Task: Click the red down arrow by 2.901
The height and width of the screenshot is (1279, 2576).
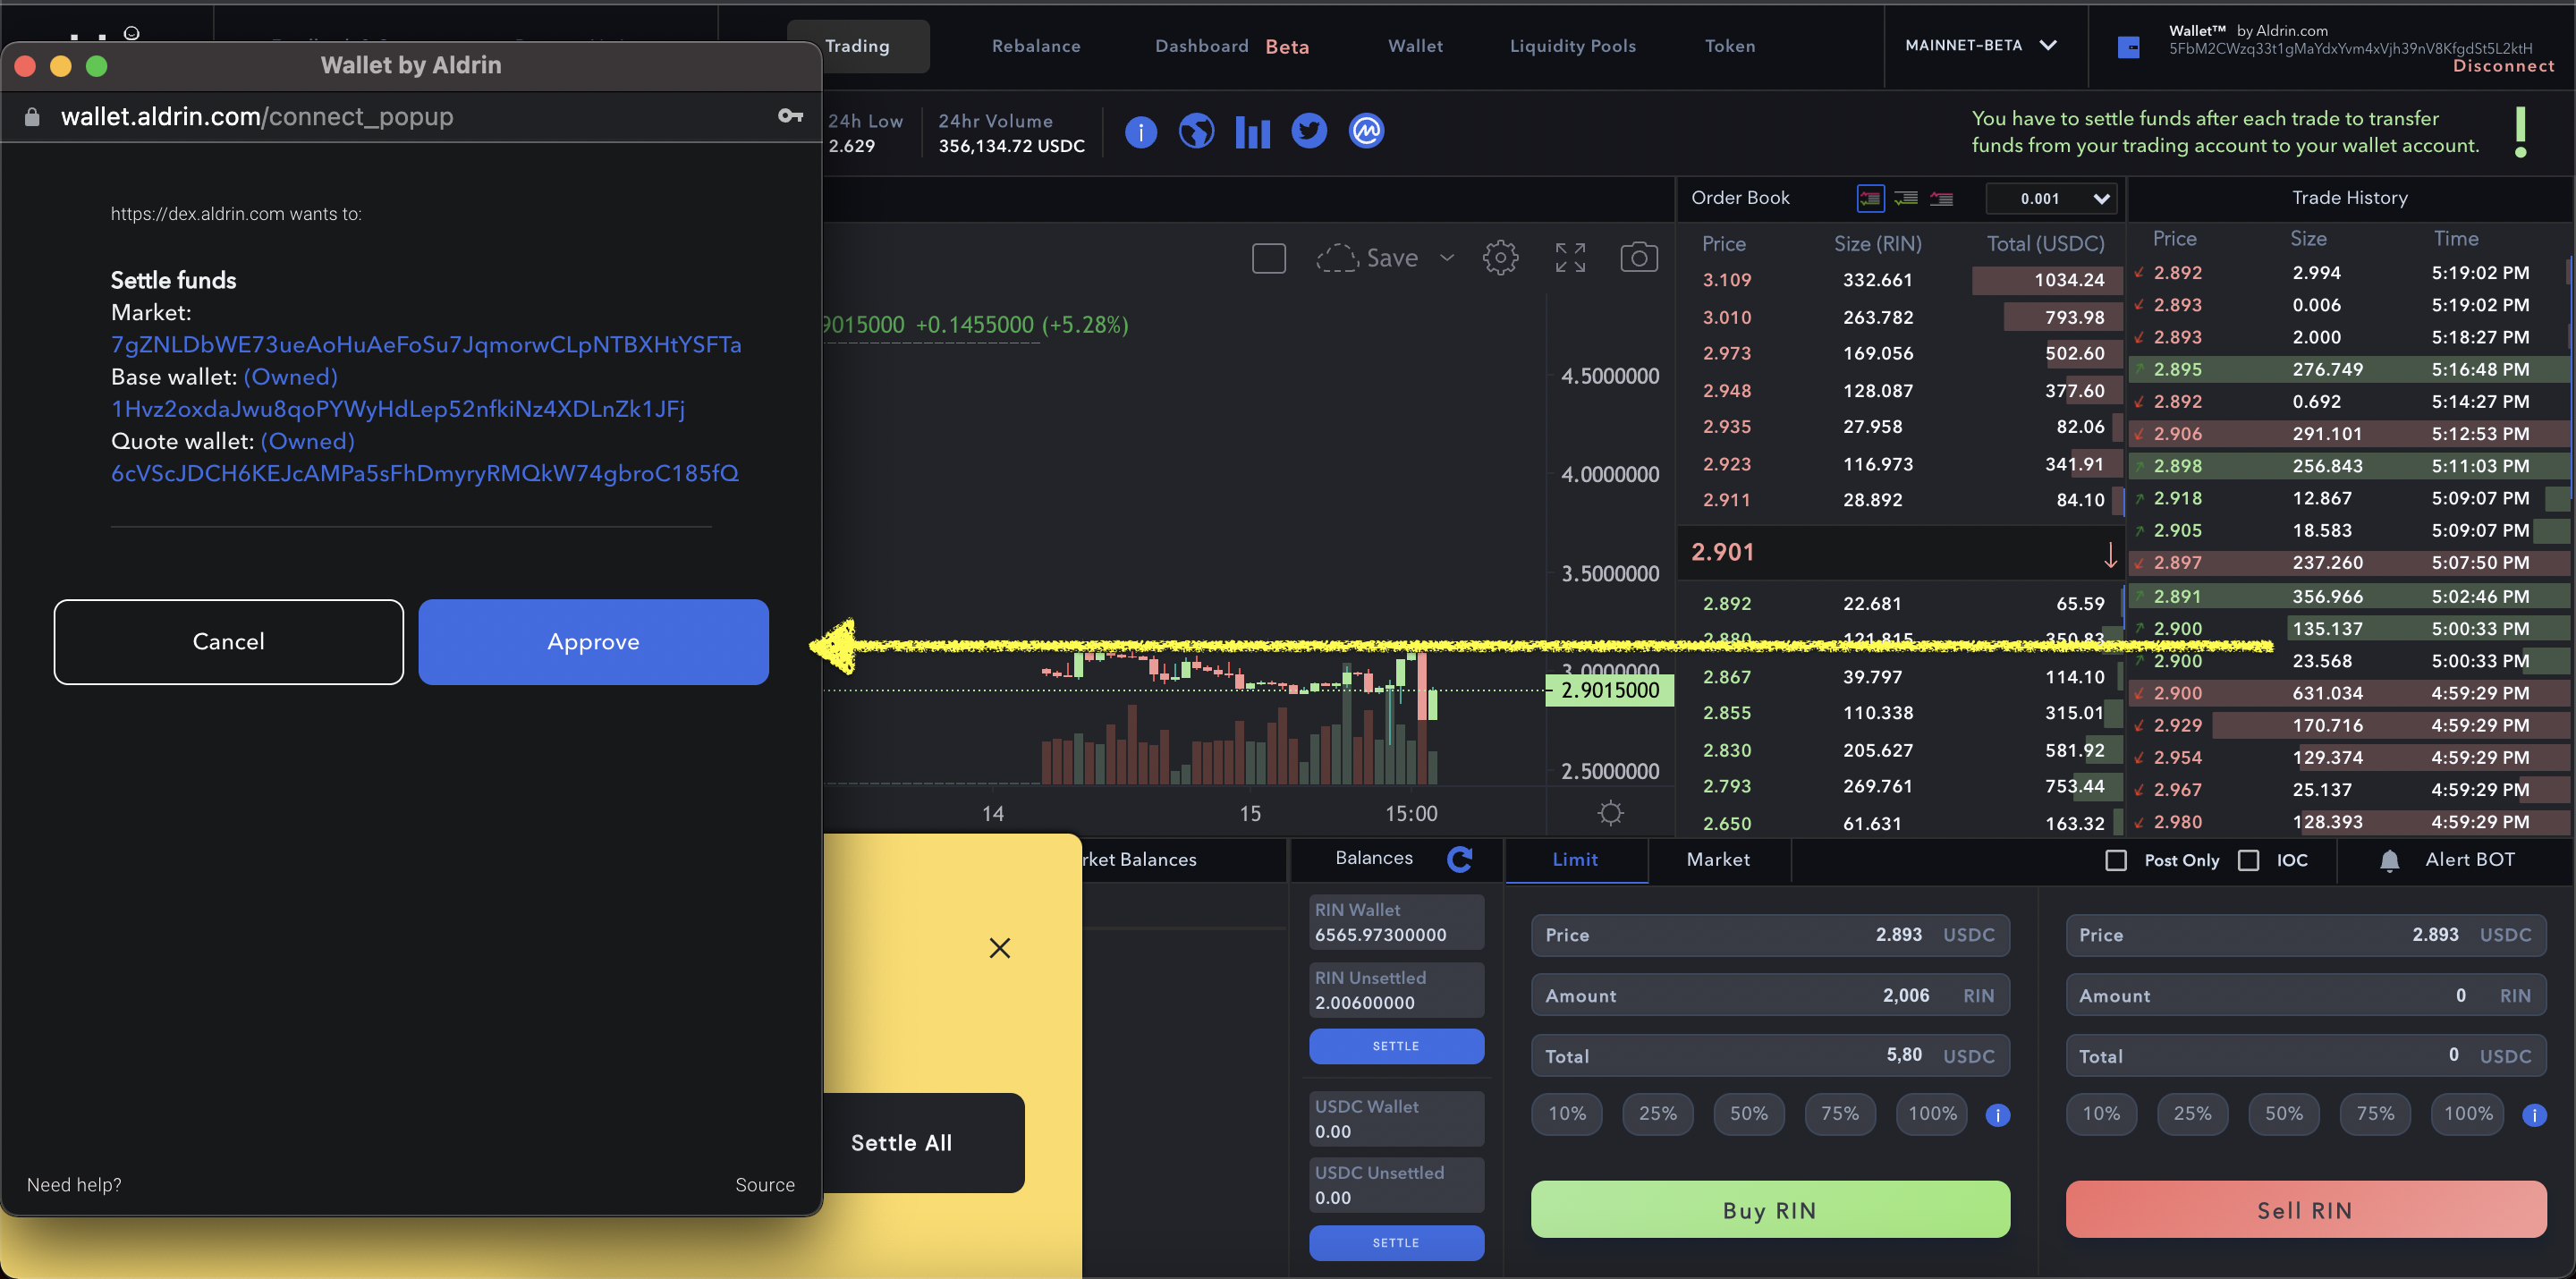Action: click(x=2110, y=554)
